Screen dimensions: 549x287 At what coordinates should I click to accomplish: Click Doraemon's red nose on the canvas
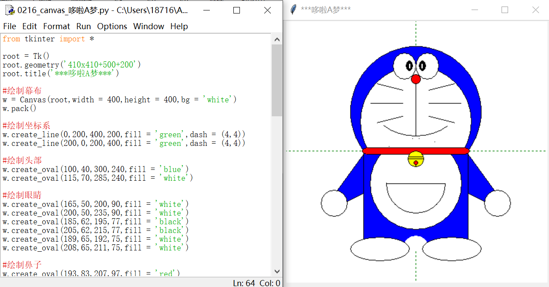(x=416, y=79)
